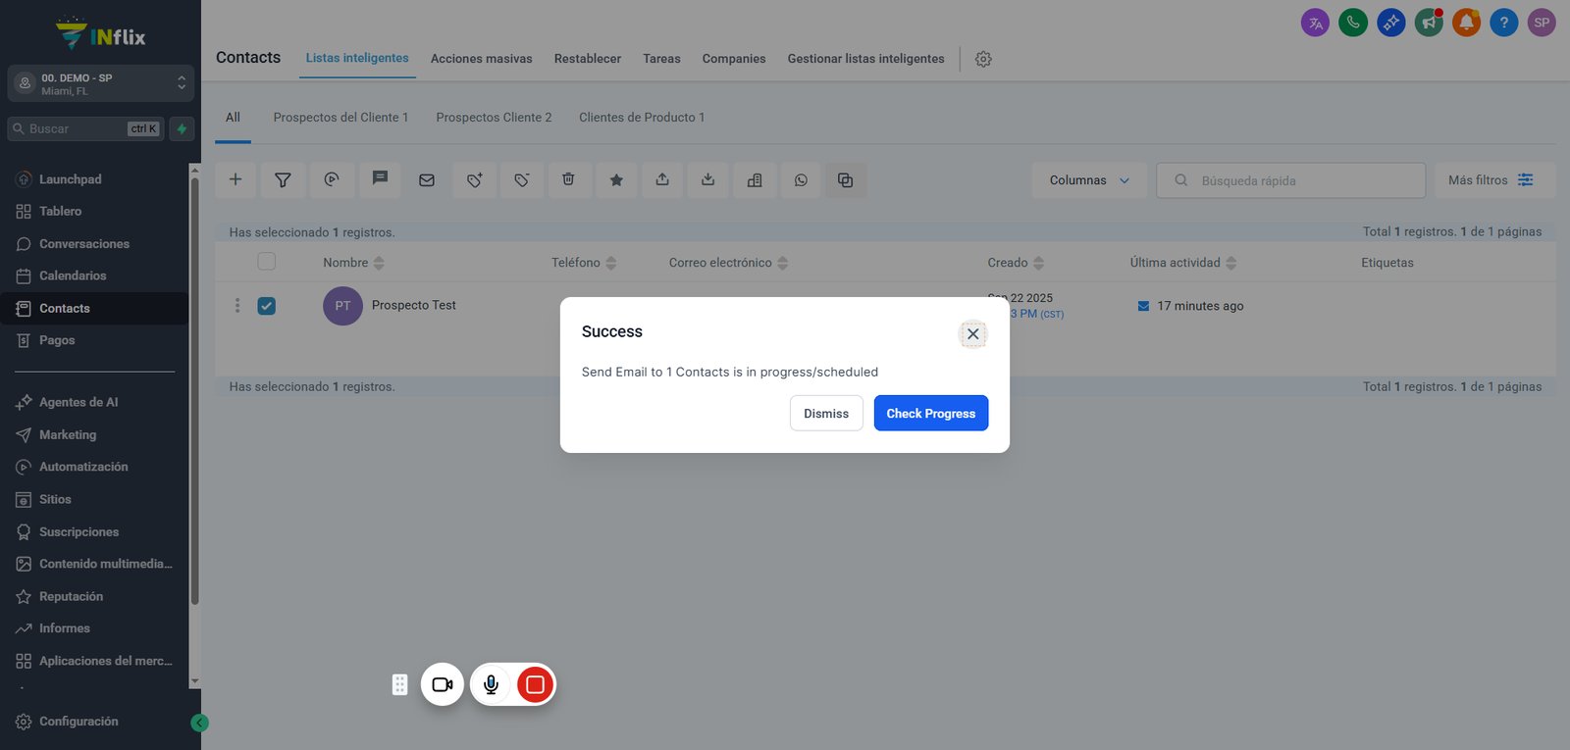Expand the 00. DEMO - SP account switcher
The image size is (1570, 750).
(100, 83)
